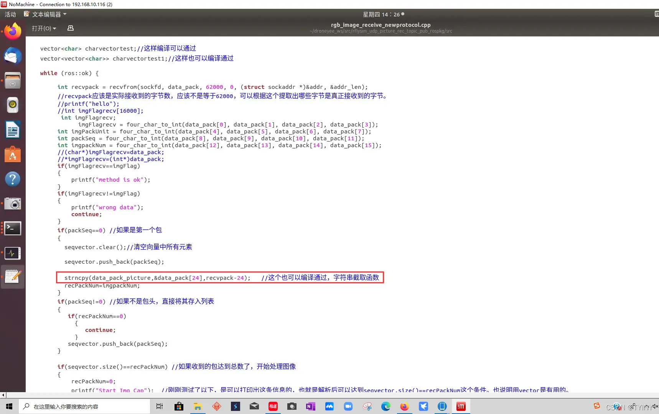Open Firefox from the Ubuntu dock

(13, 31)
